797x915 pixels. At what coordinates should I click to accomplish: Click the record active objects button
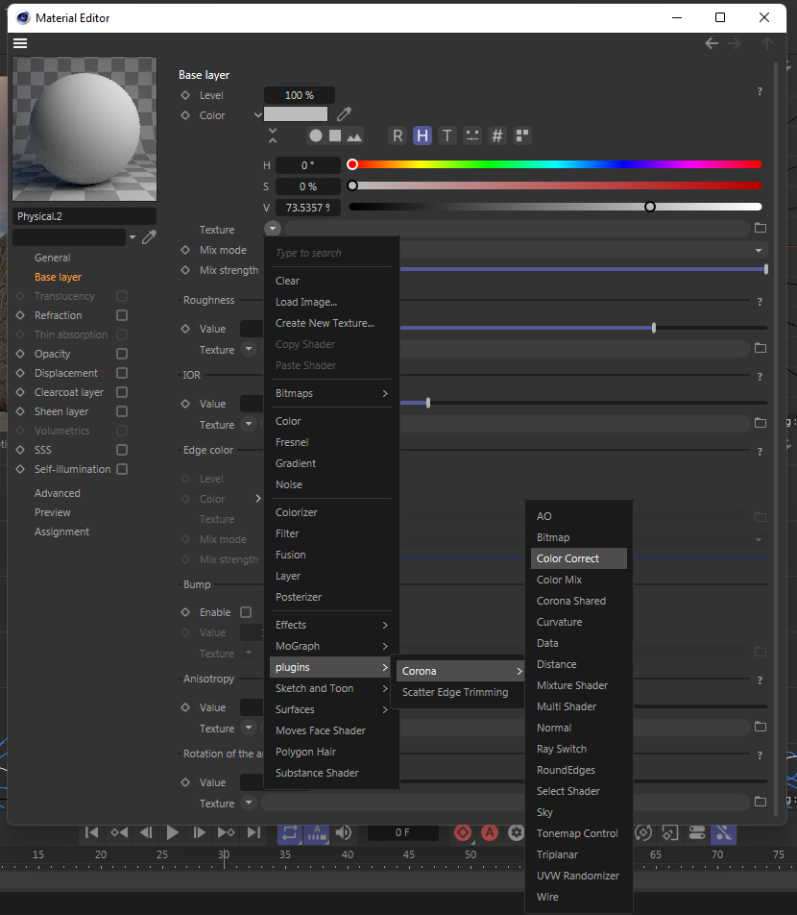point(463,832)
